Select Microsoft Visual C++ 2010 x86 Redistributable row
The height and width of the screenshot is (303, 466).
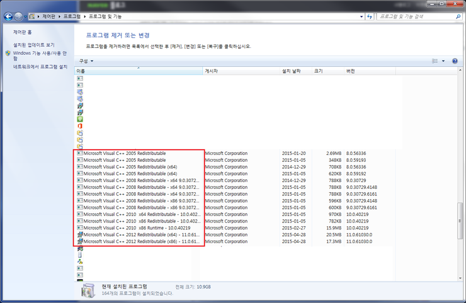click(x=235, y=221)
